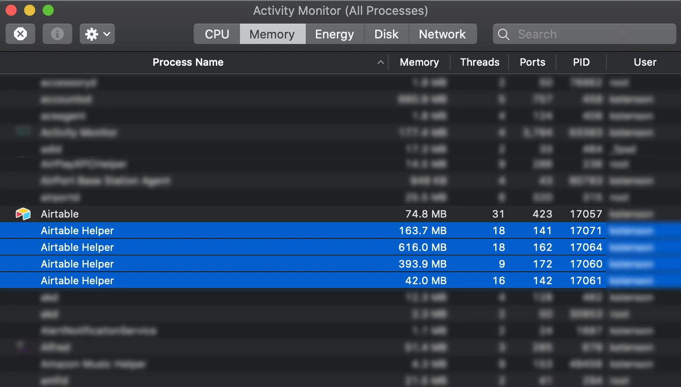Viewport: 681px width, 387px height.
Task: Click PID 17071 cell
Action: click(586, 231)
